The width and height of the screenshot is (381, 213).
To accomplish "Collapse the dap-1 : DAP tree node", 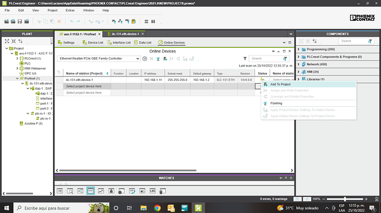I will [28, 89].
